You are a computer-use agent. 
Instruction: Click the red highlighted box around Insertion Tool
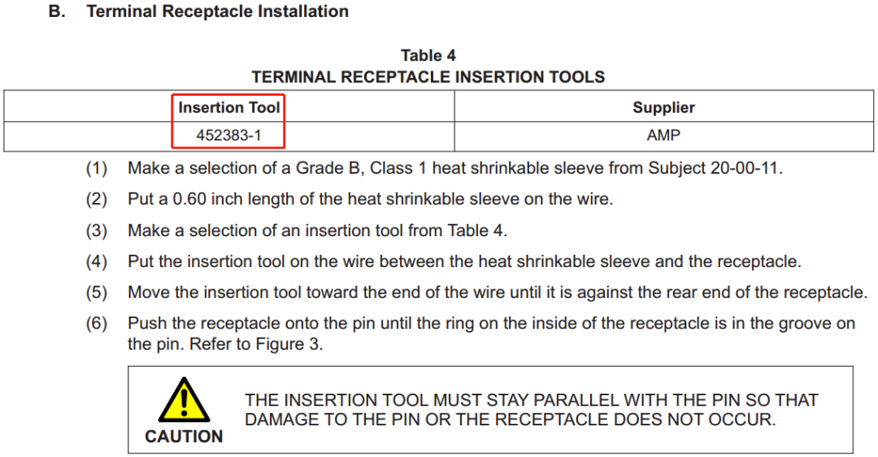228,122
